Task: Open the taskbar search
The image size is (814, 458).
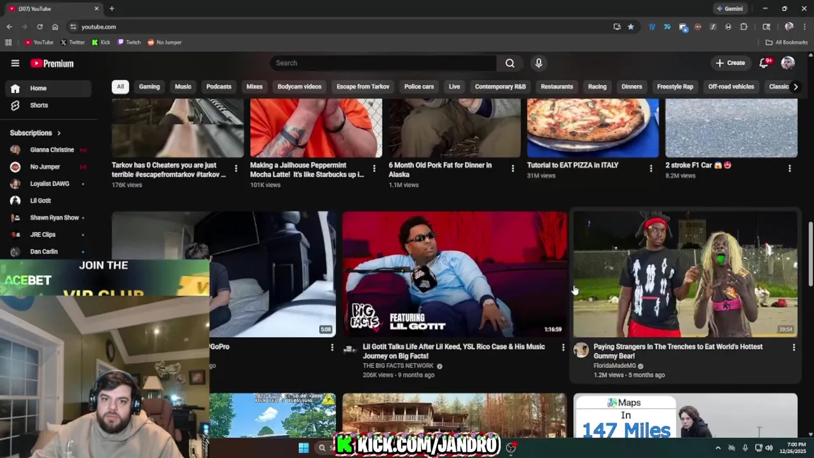Action: click(322, 448)
